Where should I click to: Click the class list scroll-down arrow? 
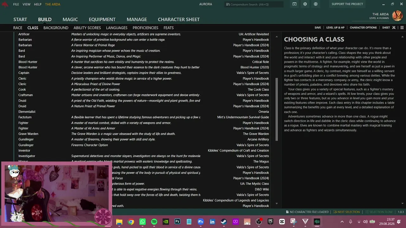(277, 204)
